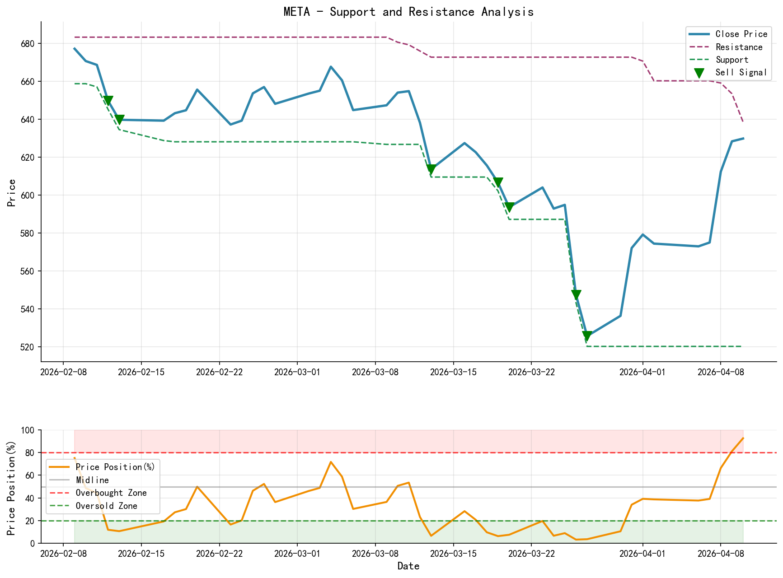Viewport: 783px width, 578px height.
Task: Click the 520 tick on the price axis
Action: coord(28,347)
